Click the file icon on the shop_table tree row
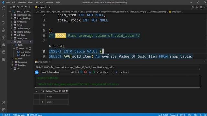Screen dimensions: 207x116 [30, 48]
